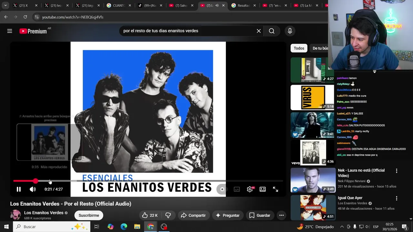
Task: Enter fullscreen mode on the player
Action: (x=276, y=189)
